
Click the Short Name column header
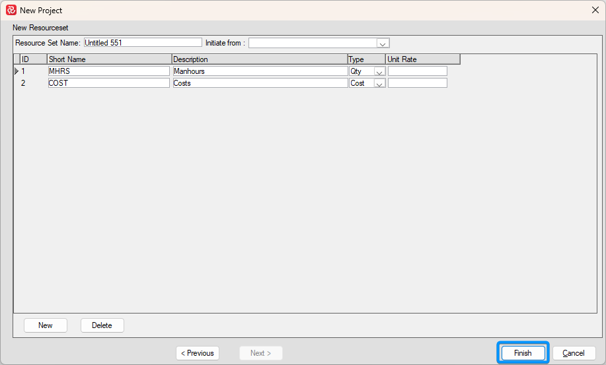click(x=109, y=59)
